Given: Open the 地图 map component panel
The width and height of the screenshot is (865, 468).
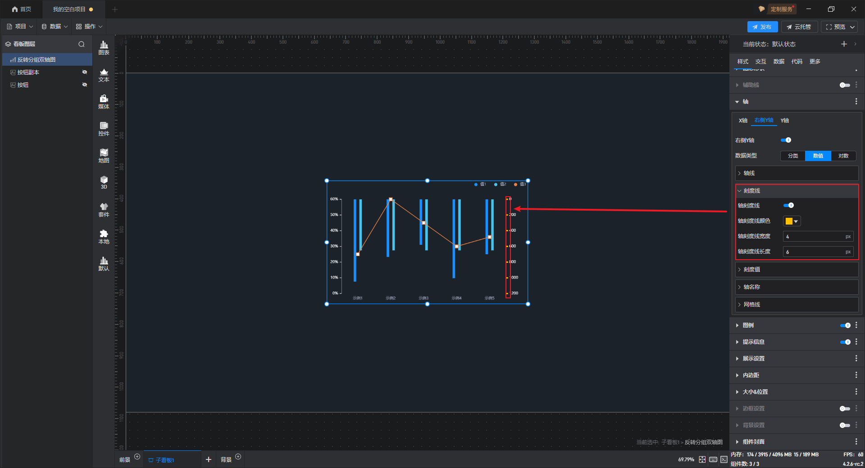Looking at the screenshot, I should tap(104, 156).
